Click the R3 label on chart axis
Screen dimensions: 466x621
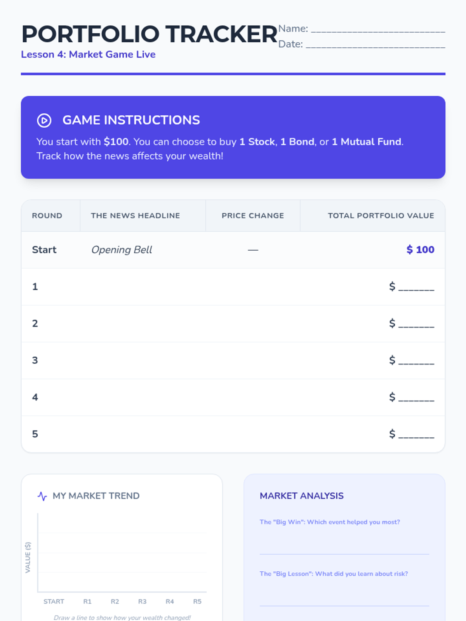(x=143, y=602)
